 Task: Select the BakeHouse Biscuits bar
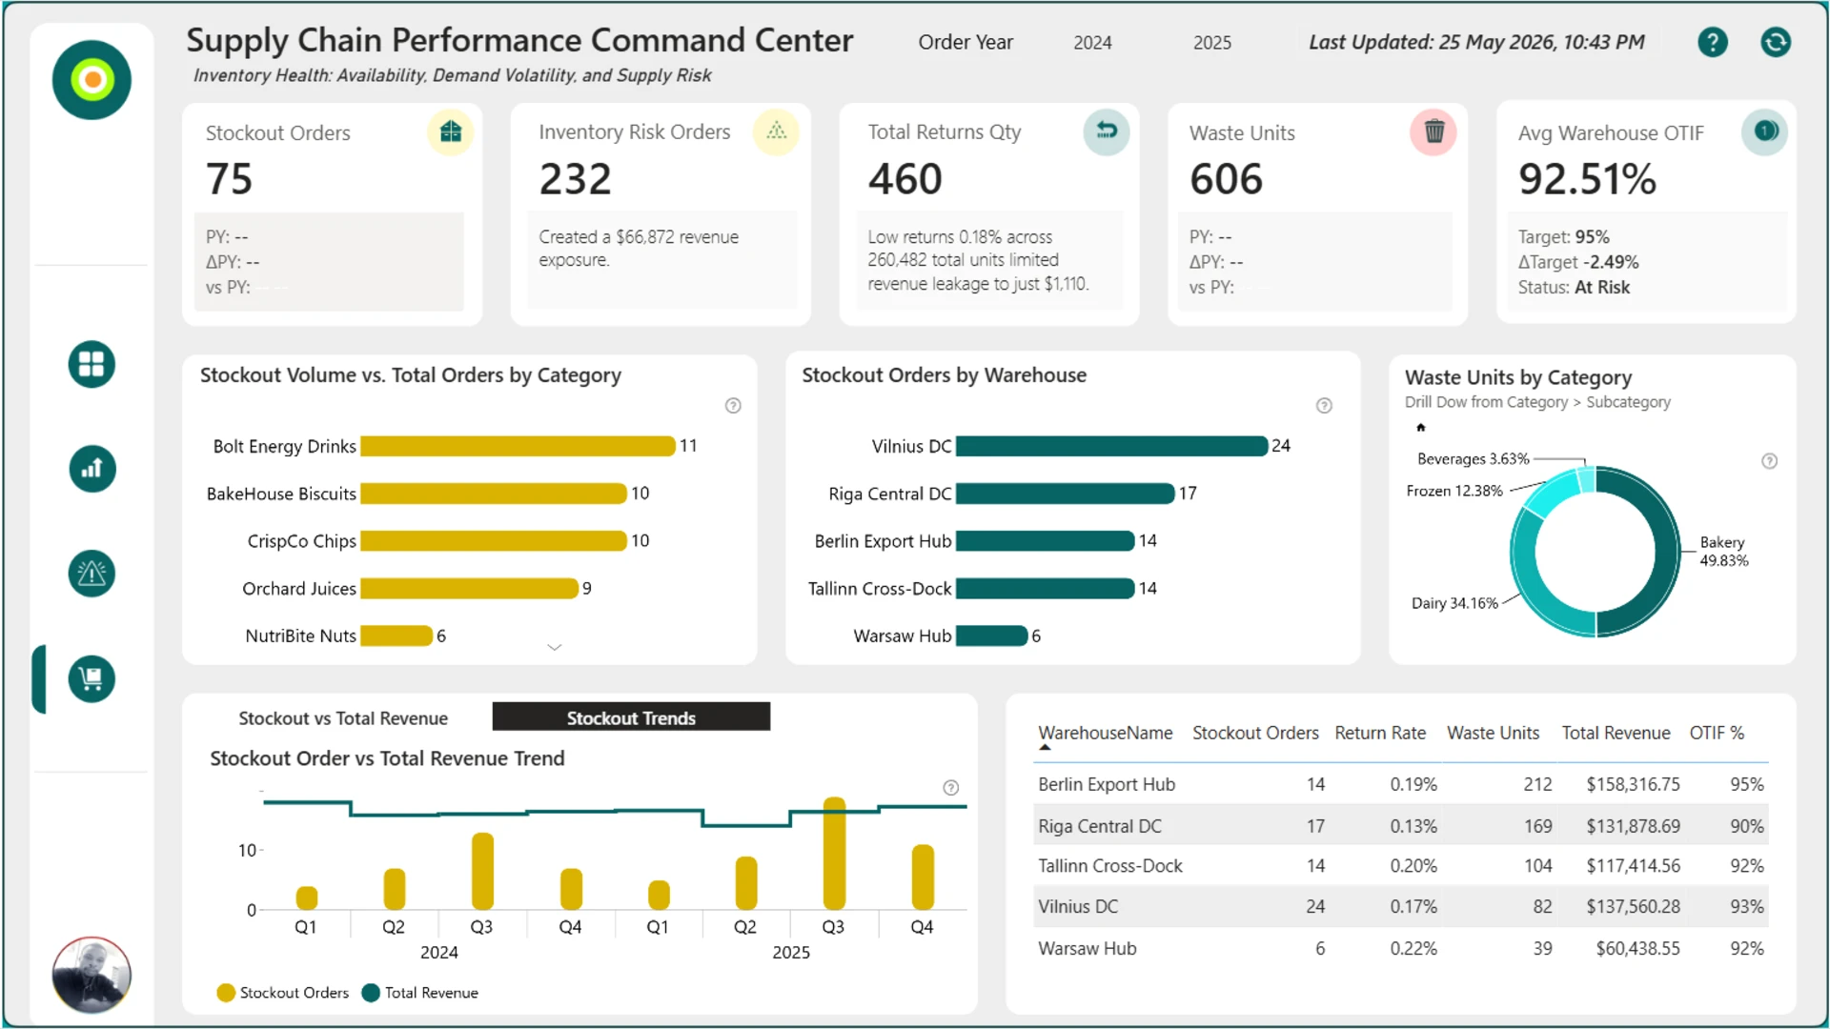(494, 494)
